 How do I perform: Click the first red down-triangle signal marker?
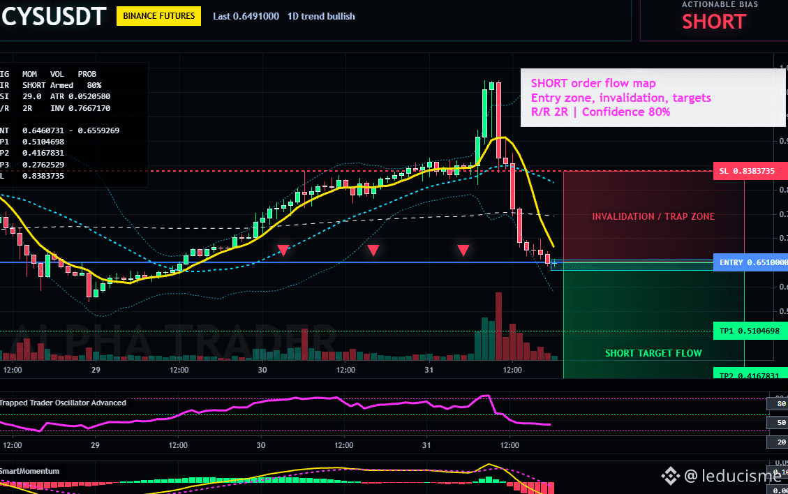(283, 250)
